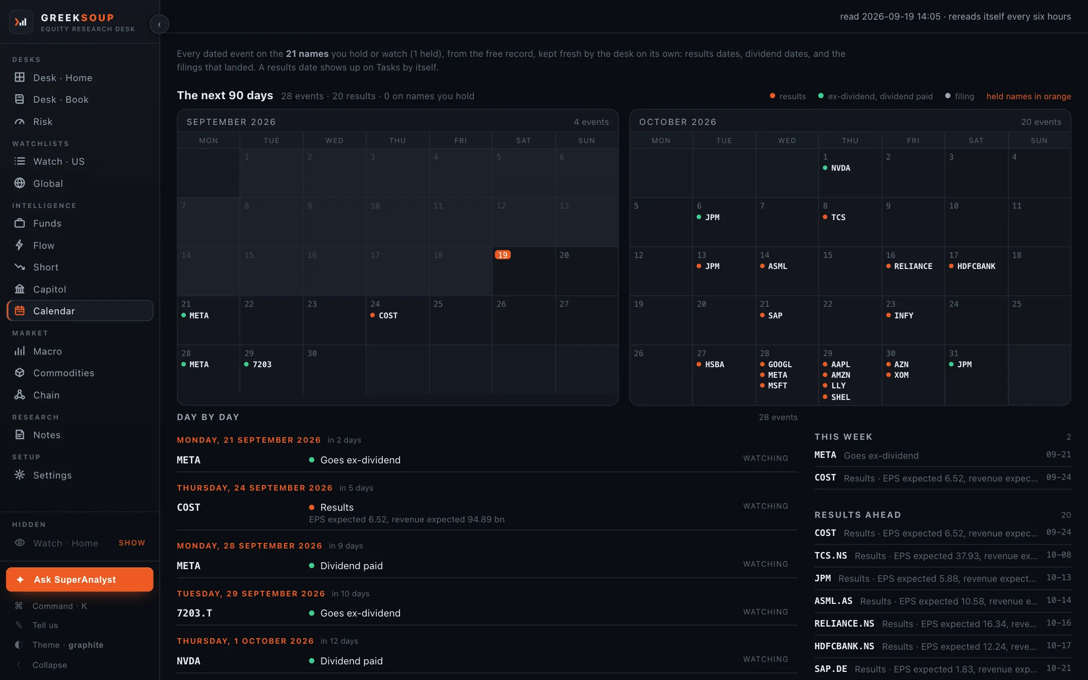Click HDFCBANK event on October 17
Image resolution: width=1088 pixels, height=680 pixels.
pyautogui.click(x=972, y=266)
